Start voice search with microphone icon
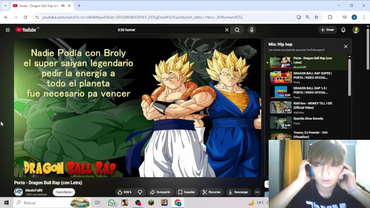Screen dimensions: 370x208 (252, 30)
